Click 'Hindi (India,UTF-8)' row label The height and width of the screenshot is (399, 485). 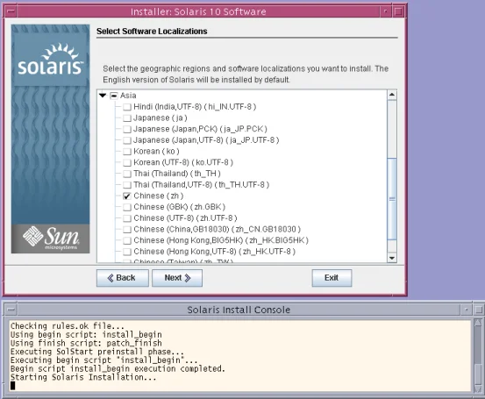coord(195,107)
